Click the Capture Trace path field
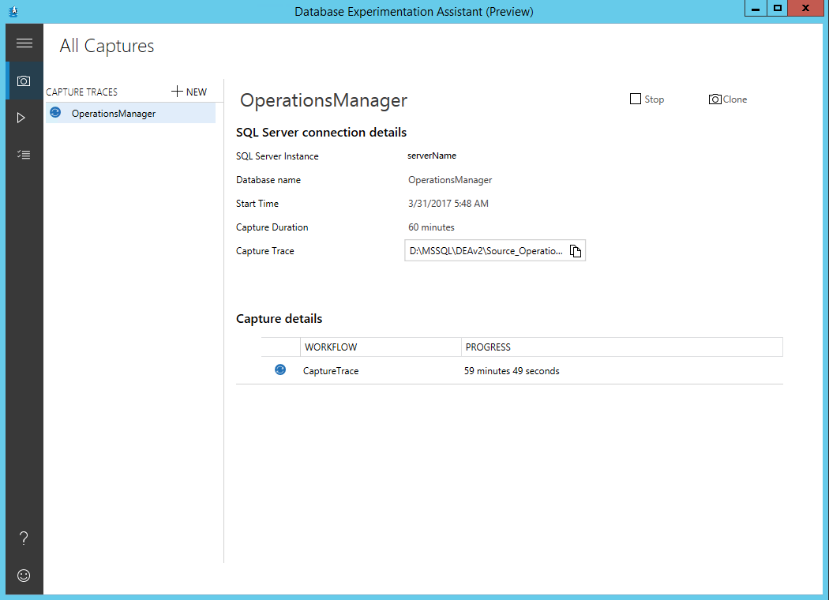This screenshot has height=600, width=829. click(x=495, y=250)
